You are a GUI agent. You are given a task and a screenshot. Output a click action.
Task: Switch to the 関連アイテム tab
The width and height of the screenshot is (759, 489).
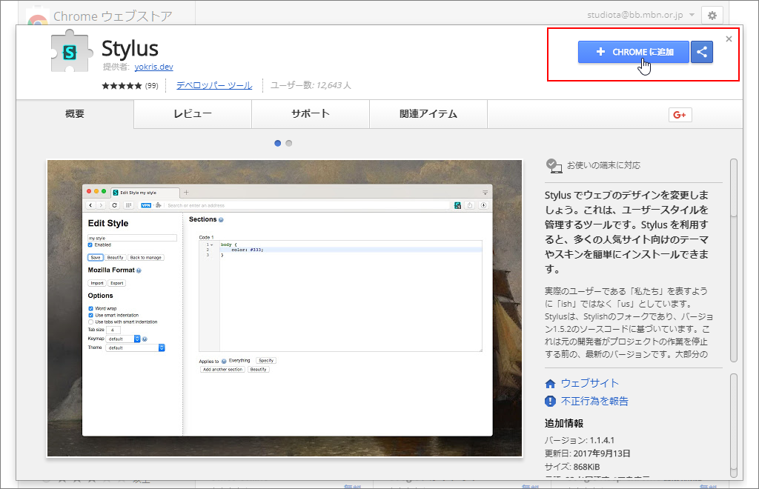click(428, 113)
